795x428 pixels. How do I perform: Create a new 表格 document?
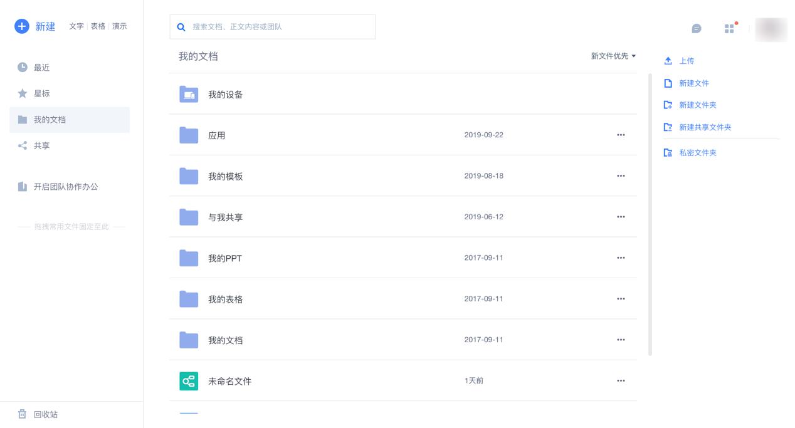pyautogui.click(x=98, y=26)
